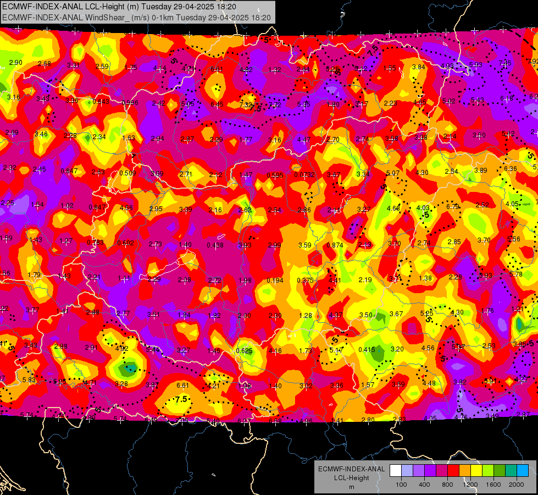Choose the yellow legend swatch
Image resolution: width=538 pixels, height=495 pixels.
(x=476, y=470)
